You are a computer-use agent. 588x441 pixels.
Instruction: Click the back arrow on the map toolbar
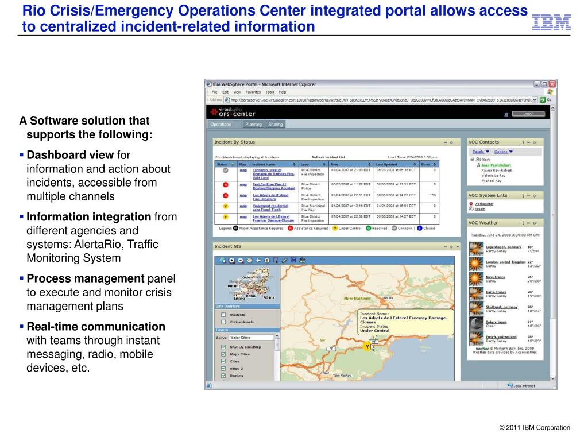coord(258,260)
